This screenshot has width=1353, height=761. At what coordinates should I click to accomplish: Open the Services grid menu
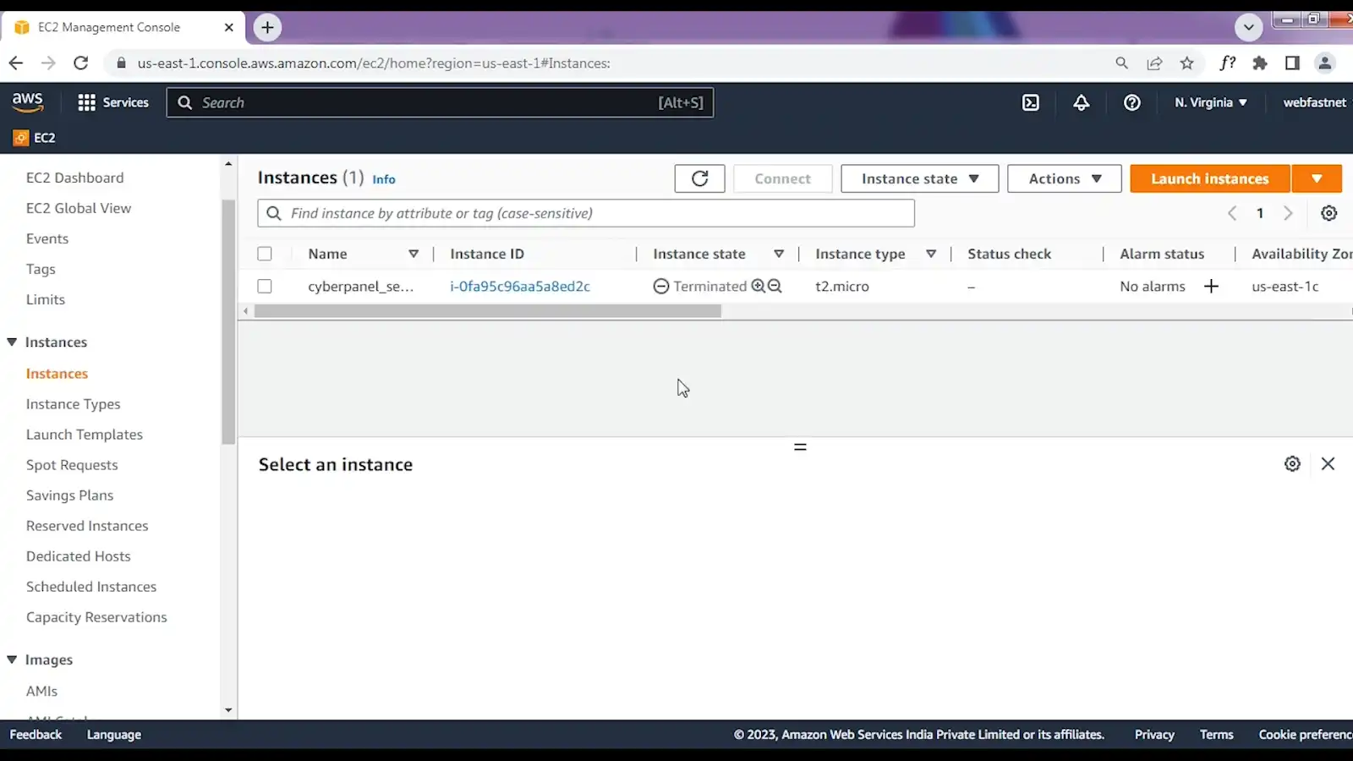[x=112, y=102]
